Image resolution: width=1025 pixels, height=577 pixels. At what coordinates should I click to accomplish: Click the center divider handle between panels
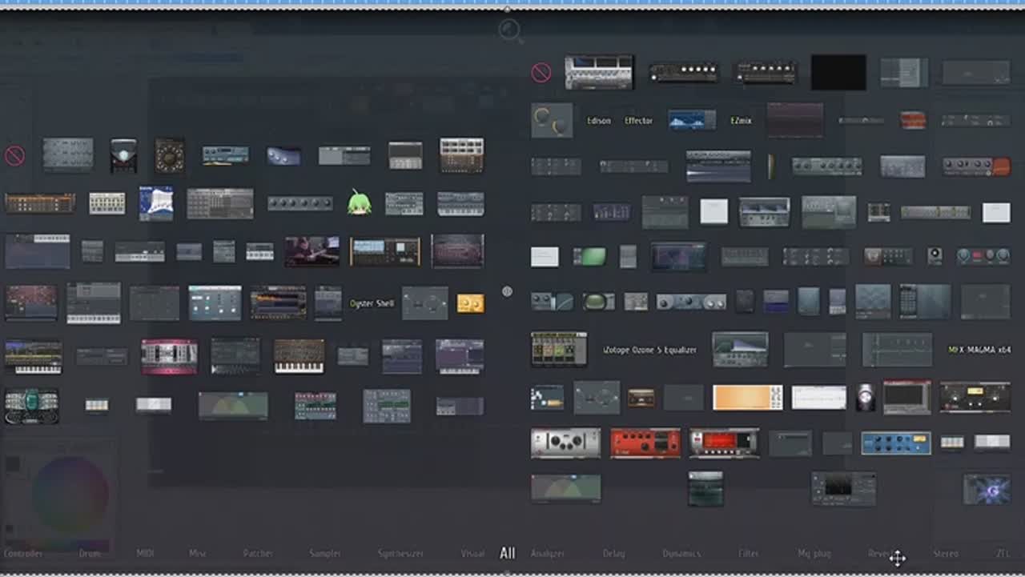tap(507, 291)
